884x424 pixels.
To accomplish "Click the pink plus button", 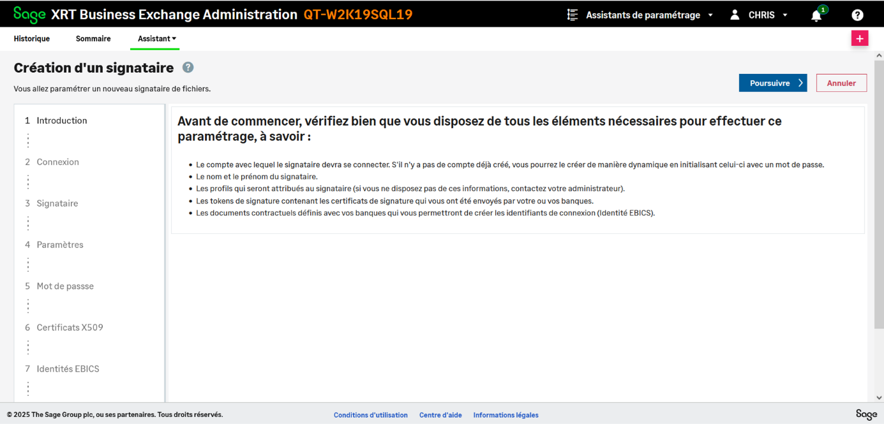I will [x=859, y=39].
